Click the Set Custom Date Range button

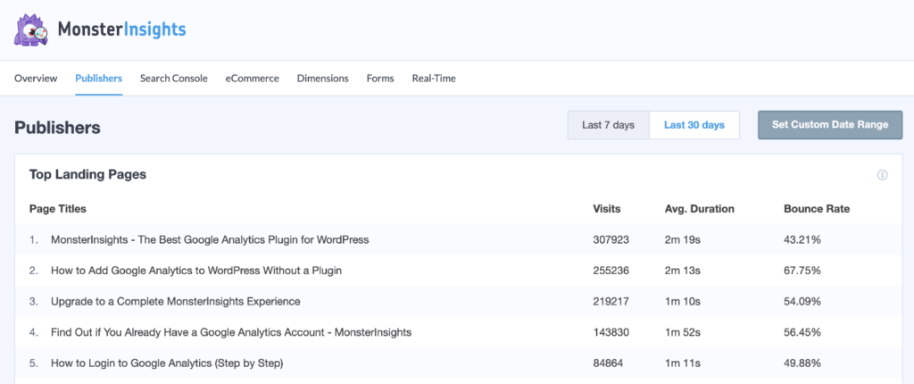coord(829,125)
